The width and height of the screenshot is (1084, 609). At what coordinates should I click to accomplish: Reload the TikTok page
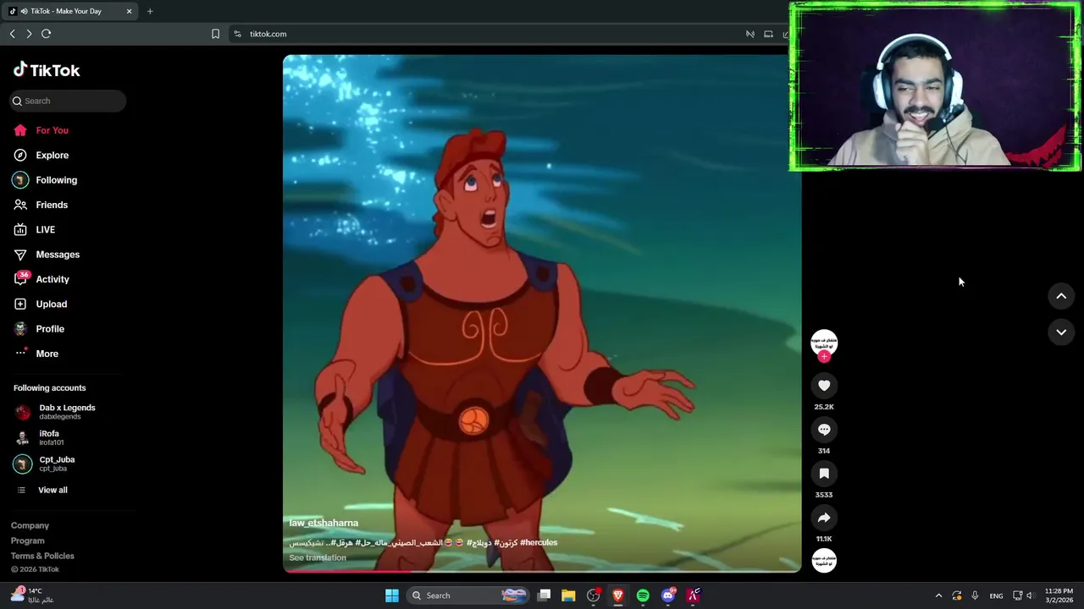point(47,34)
